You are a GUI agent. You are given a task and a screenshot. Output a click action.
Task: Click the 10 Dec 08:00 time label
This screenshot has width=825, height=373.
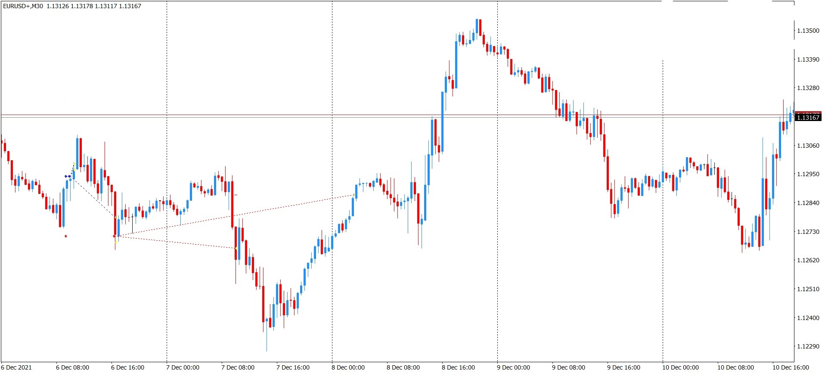736,367
